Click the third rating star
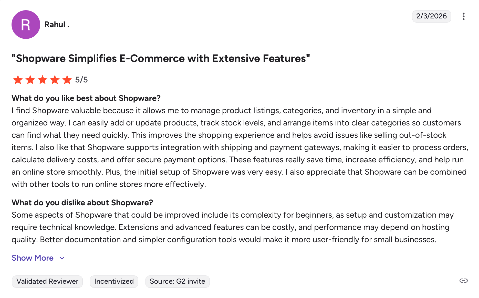The height and width of the screenshot is (298, 479). coord(43,80)
